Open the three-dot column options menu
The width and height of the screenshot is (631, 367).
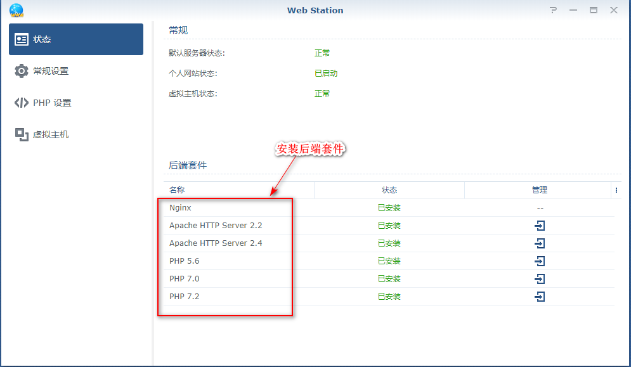pos(617,190)
